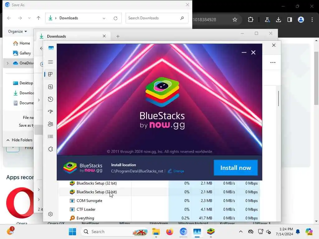Open Chrome profile avatar
This screenshot has height=239, width=319.
coord(301,20)
